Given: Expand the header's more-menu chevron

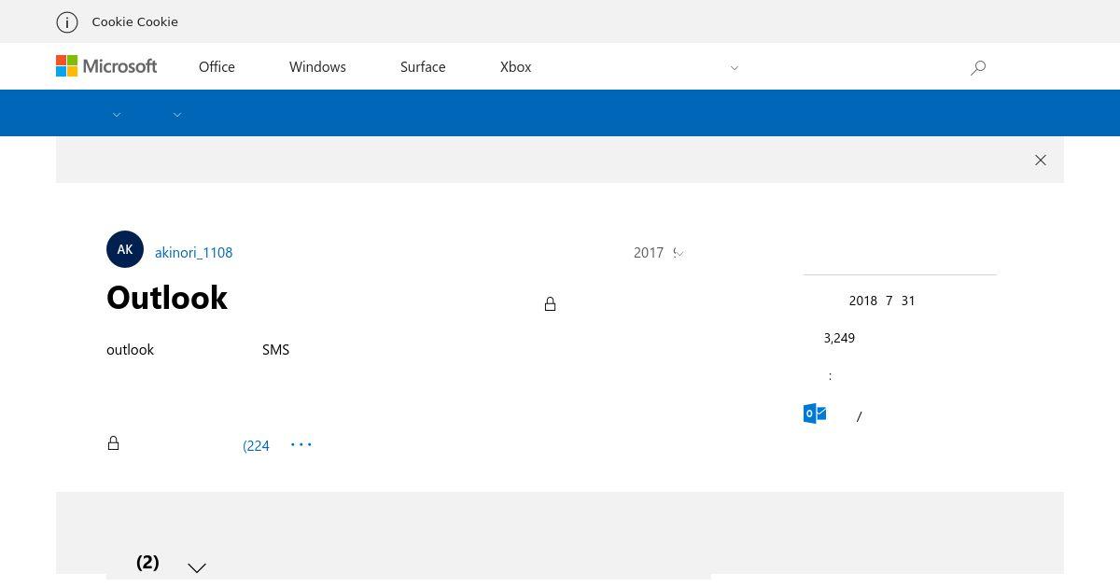Looking at the screenshot, I should (x=735, y=68).
